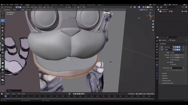Viewport: 188px width, 105px height.
Task: Switch to the Sculpting workspace tab
Action: click(40, 5)
